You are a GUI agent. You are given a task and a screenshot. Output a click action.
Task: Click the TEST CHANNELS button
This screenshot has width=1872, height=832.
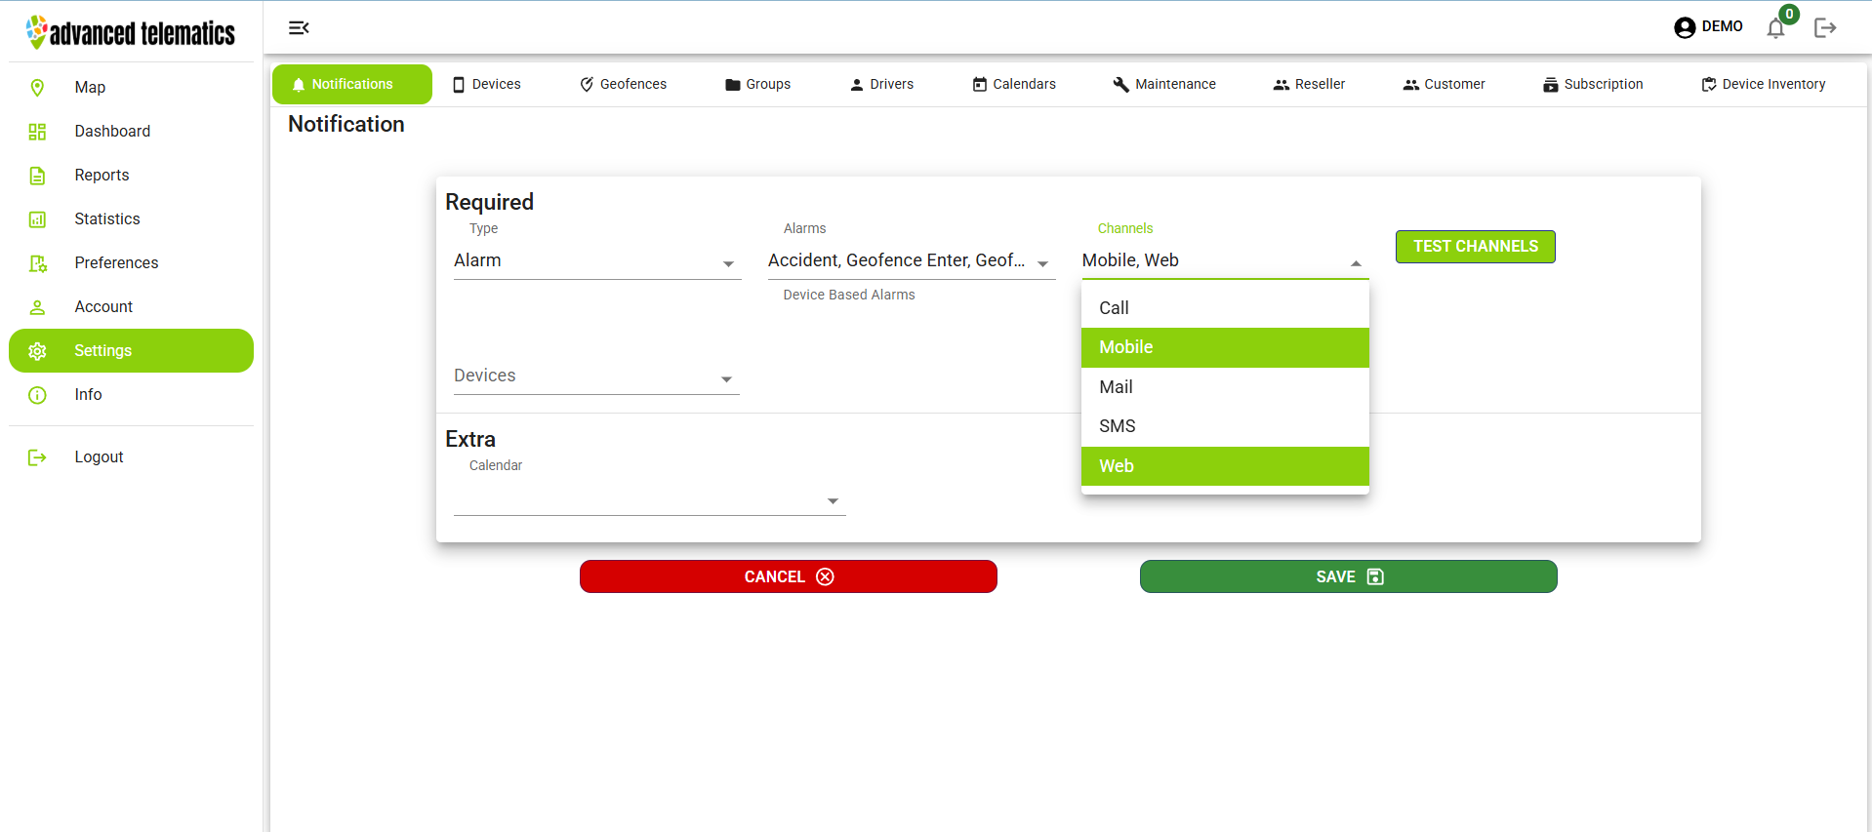tap(1476, 247)
